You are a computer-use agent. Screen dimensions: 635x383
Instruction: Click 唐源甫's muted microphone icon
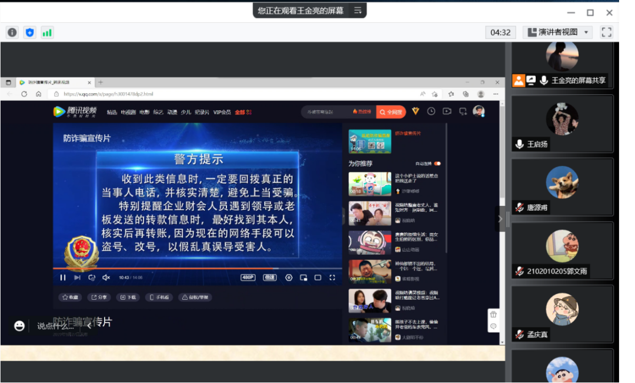tap(520, 208)
